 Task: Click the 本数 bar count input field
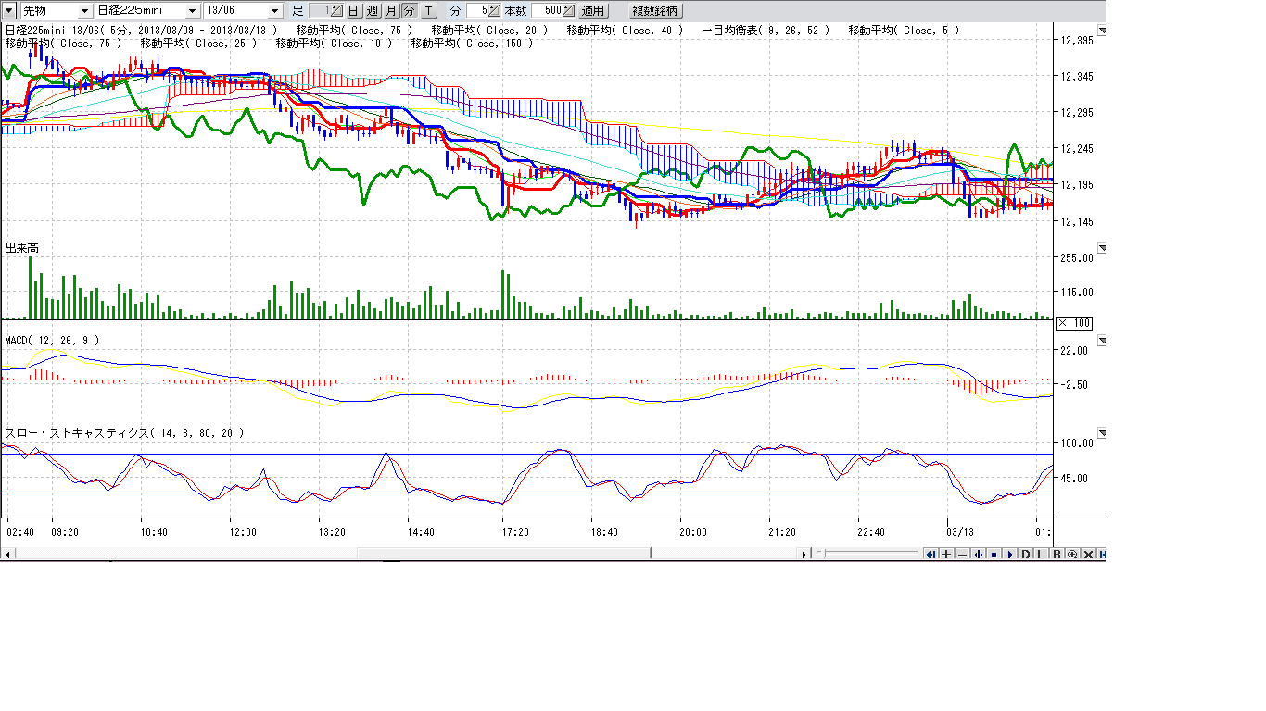point(547,11)
